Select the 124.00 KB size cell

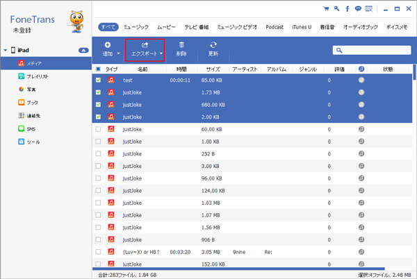(213, 190)
